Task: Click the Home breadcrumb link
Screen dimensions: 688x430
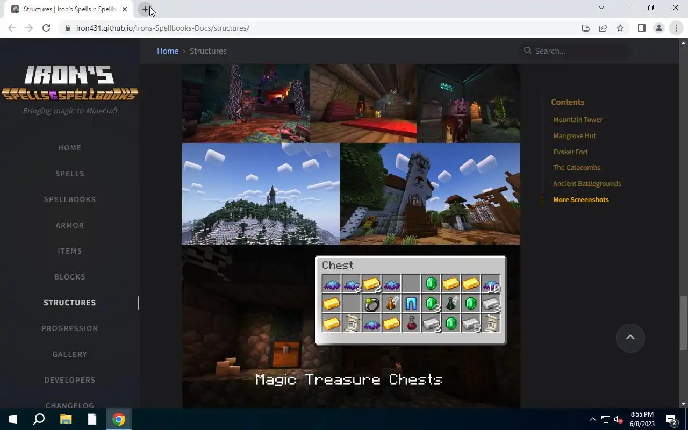Action: [168, 51]
